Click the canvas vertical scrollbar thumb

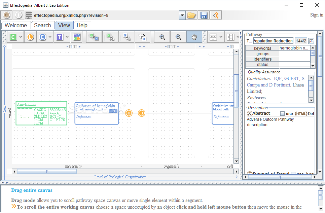pyautogui.click(x=236, y=91)
